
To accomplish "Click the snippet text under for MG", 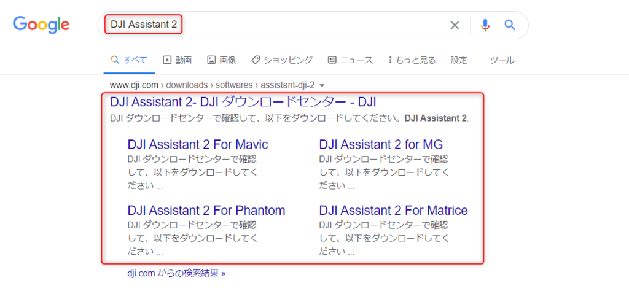I will 385,173.
